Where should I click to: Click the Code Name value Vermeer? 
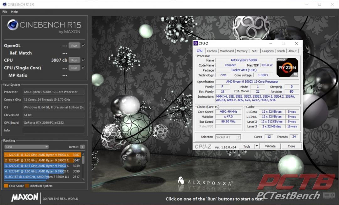(230, 65)
